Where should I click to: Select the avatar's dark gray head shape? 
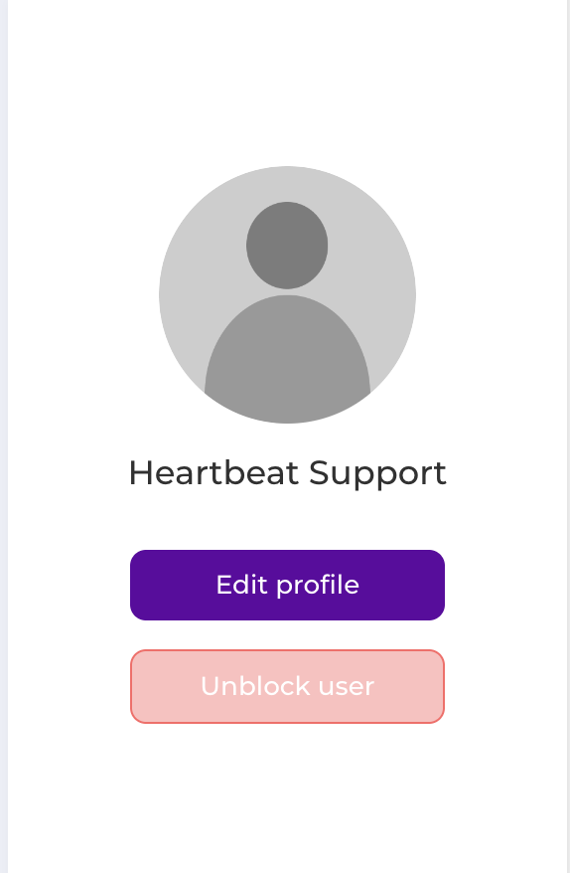tap(287, 245)
